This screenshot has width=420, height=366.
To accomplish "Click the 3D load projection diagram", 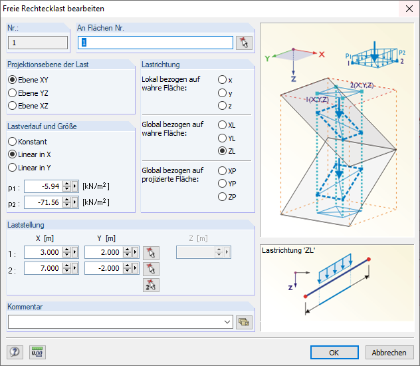I will (x=337, y=130).
